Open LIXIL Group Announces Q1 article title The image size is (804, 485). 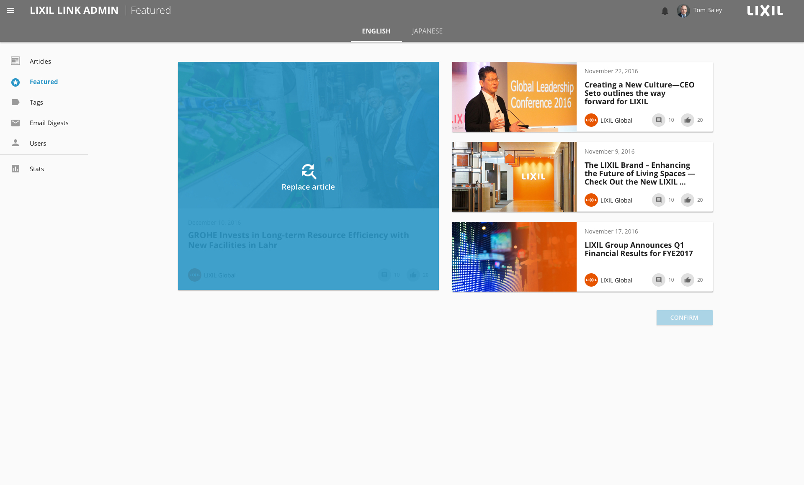[639, 249]
